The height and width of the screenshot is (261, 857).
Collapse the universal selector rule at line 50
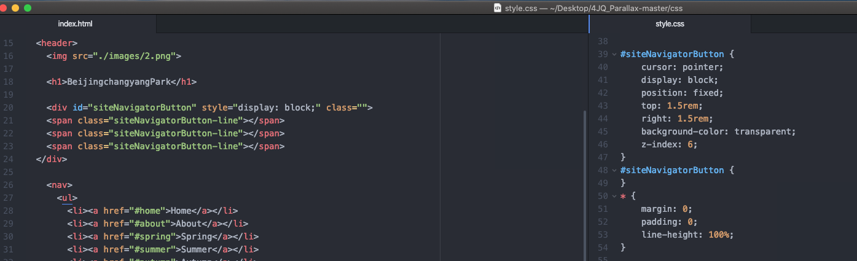coord(614,196)
